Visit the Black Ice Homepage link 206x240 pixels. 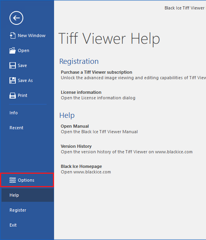[81, 166]
